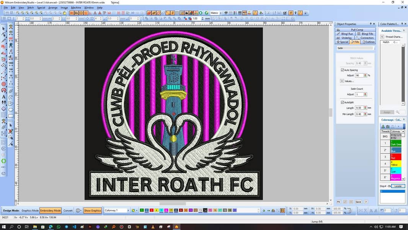The height and width of the screenshot is (230, 408).
Task: Click the Locate button
Action: point(398,186)
